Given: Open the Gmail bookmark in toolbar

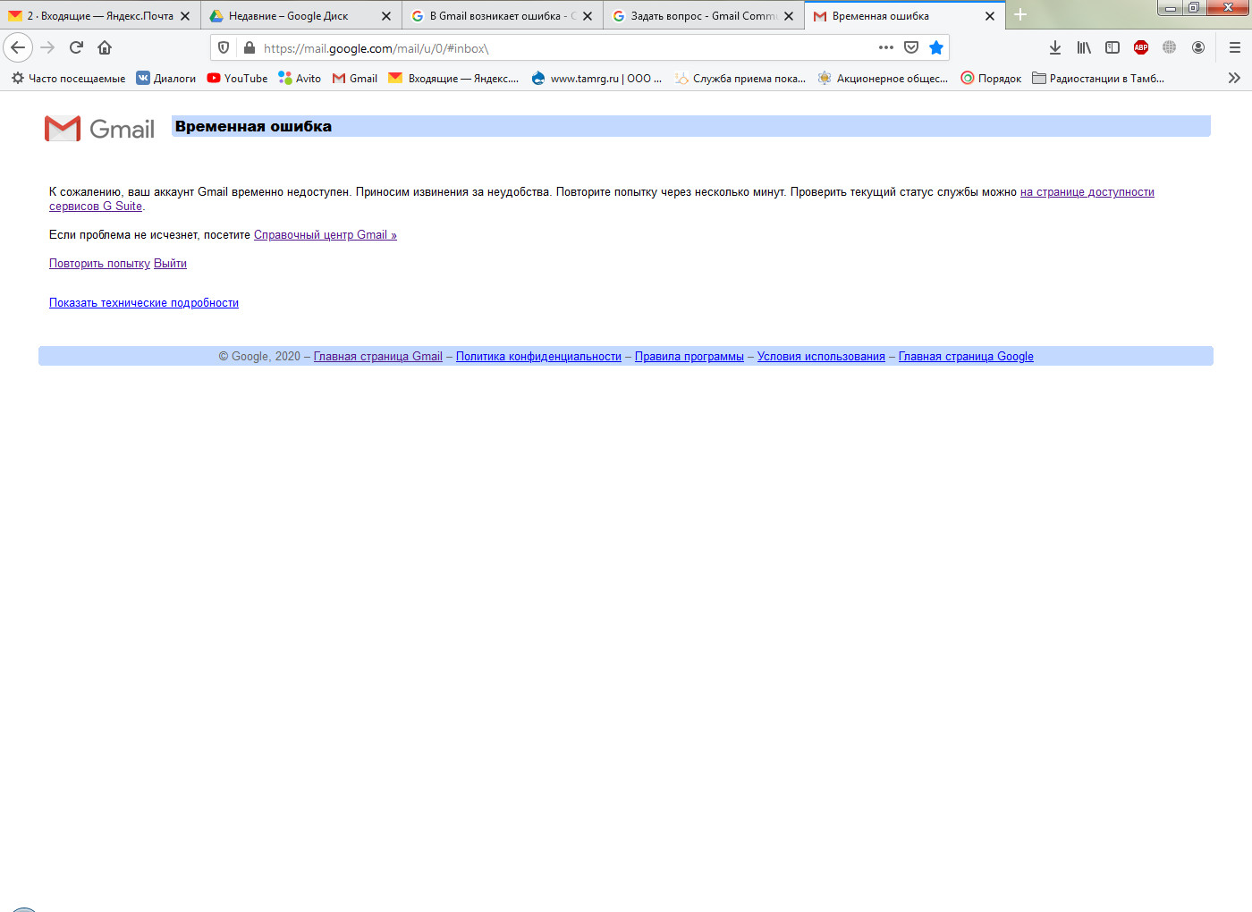Looking at the screenshot, I should click(355, 79).
